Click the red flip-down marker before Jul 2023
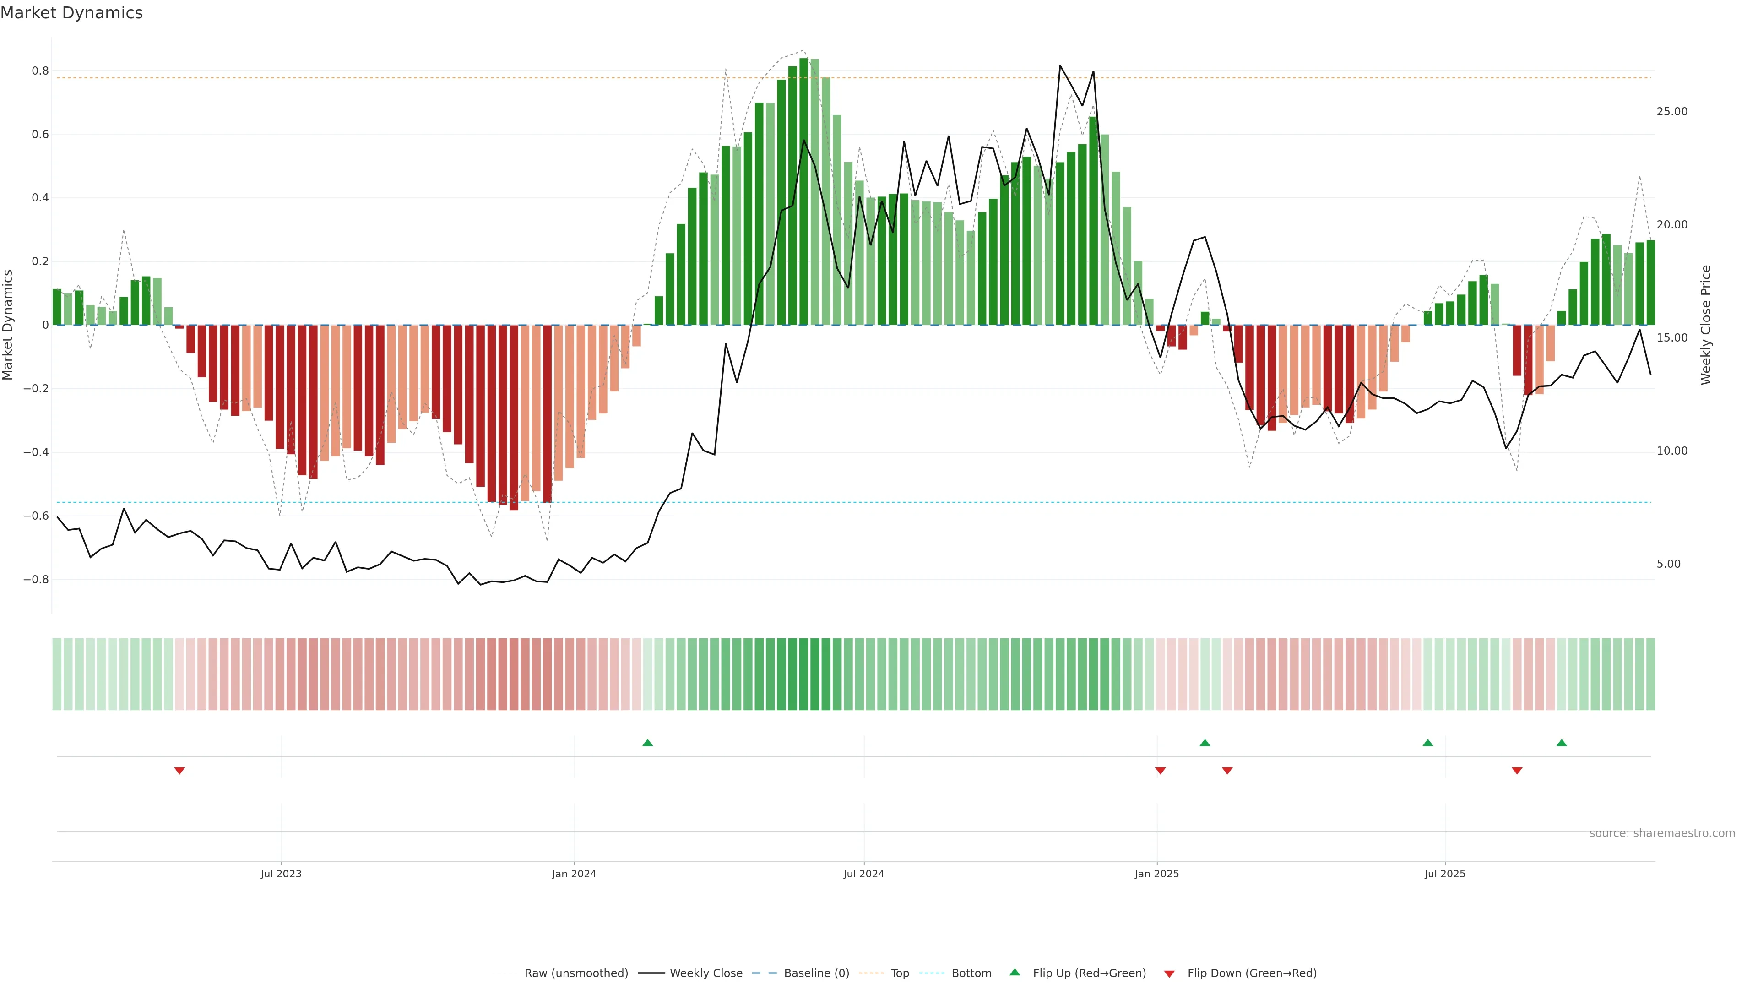This screenshot has height=989, width=1758. (x=179, y=771)
